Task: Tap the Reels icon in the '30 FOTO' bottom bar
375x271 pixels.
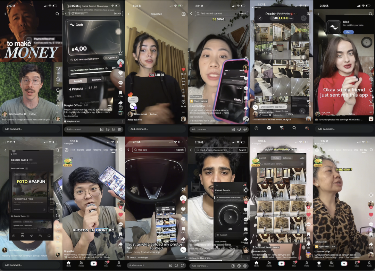Action: click(269, 128)
